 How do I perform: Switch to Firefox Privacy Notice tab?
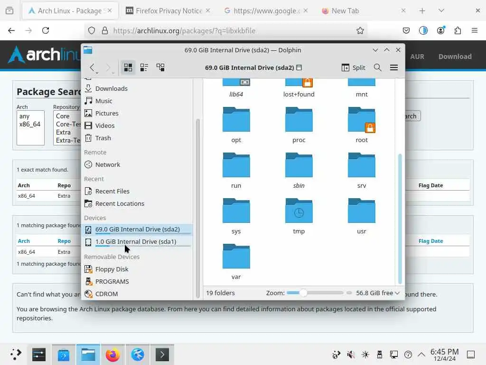click(168, 11)
